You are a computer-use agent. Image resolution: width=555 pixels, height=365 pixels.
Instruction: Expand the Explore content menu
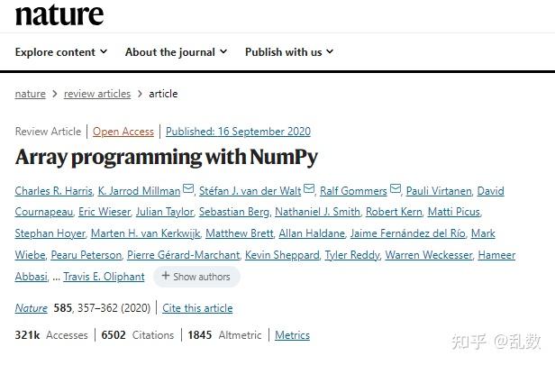tap(61, 52)
